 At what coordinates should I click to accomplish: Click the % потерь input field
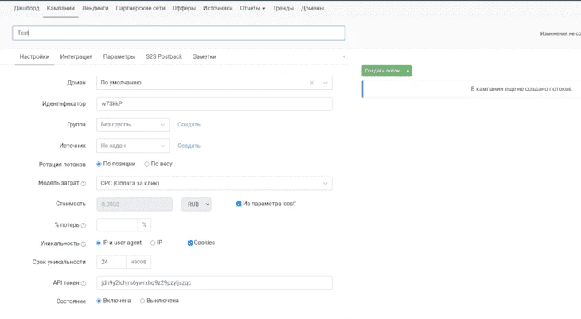point(117,225)
